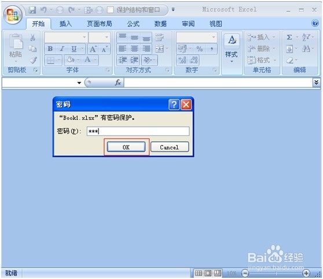The height and width of the screenshot is (279, 323).
Task: Select the Format Painter brush icon
Action: [x=33, y=60]
